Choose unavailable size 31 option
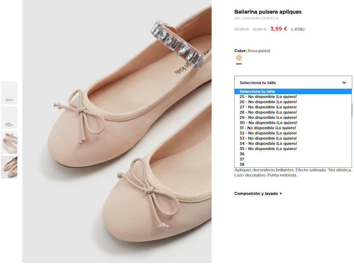The image size is (354, 264). tap(268, 128)
